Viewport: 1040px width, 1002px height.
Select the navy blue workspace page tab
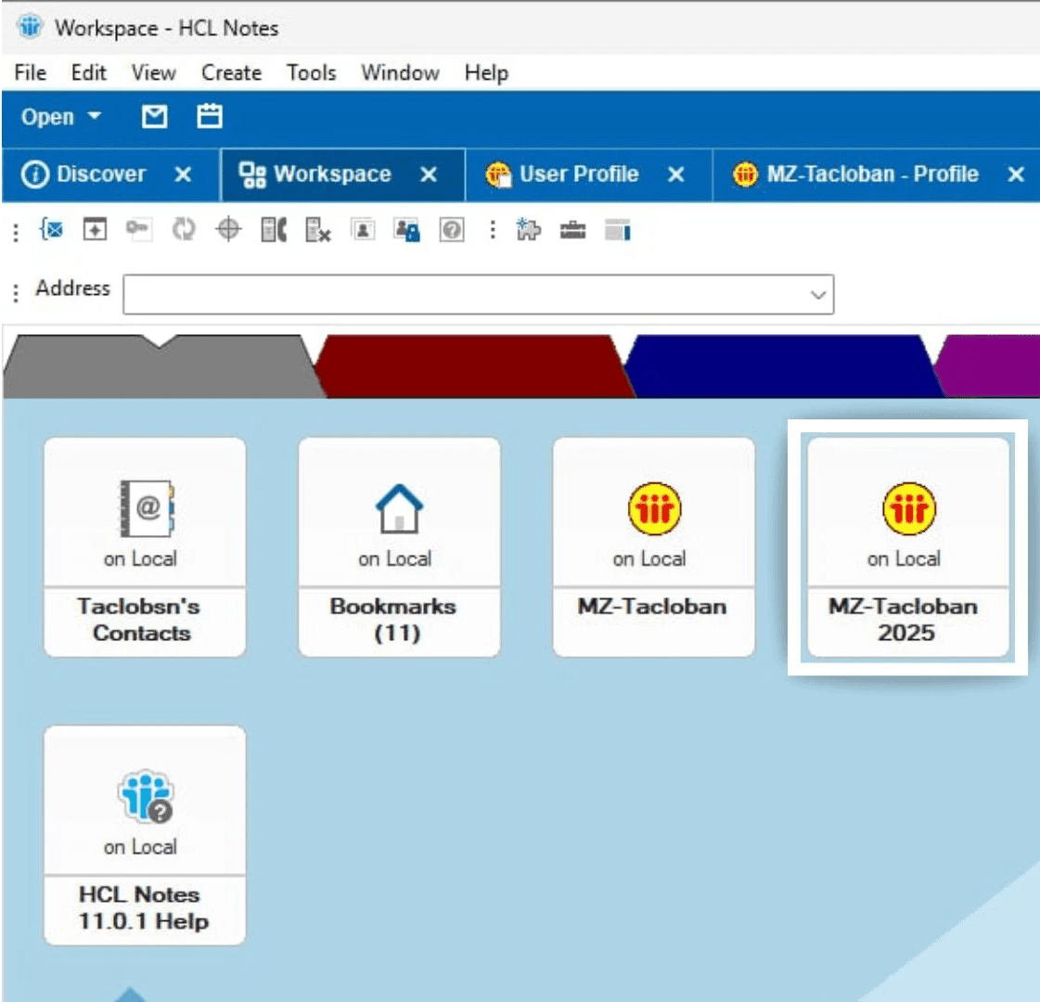(x=783, y=366)
